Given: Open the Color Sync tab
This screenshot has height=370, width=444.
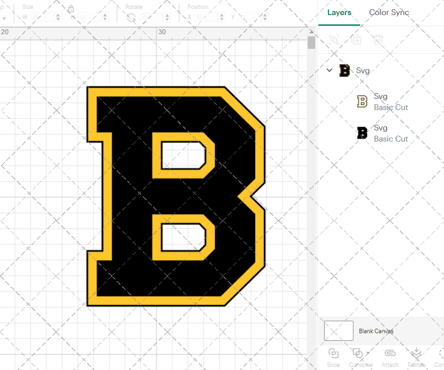Looking at the screenshot, I should (x=389, y=12).
